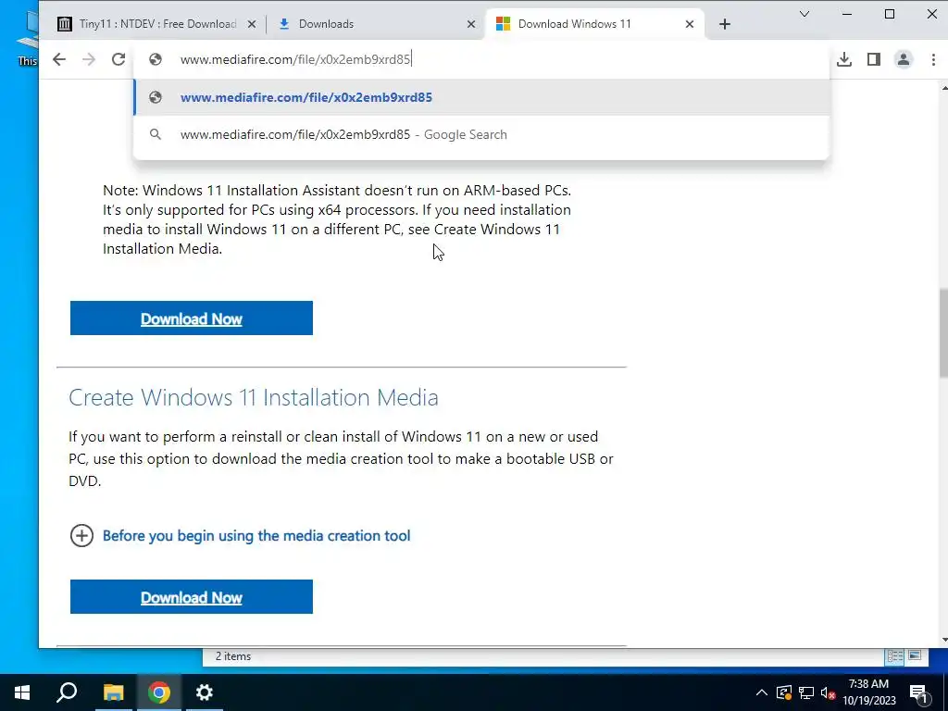Click the muted volume tray icon
Viewport: 948px width, 711px height.
click(x=829, y=692)
